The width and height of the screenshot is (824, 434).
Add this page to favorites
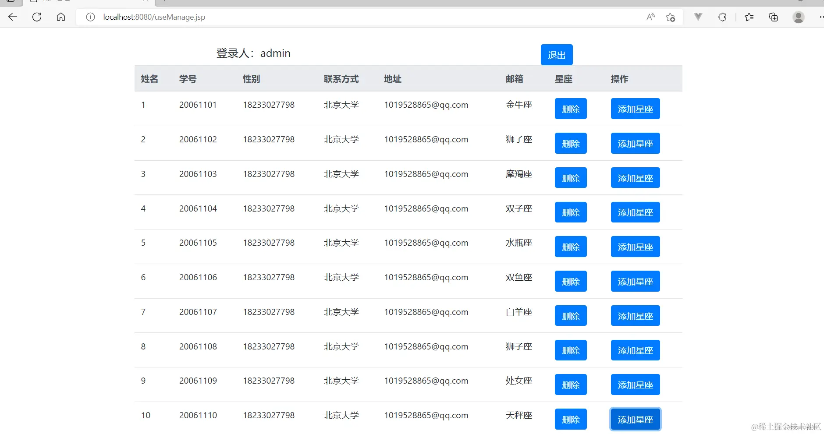(x=670, y=17)
